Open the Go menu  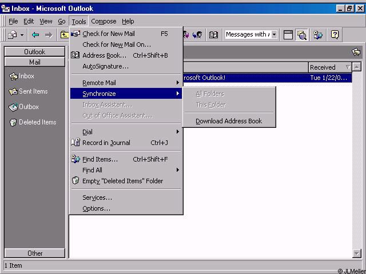point(62,22)
